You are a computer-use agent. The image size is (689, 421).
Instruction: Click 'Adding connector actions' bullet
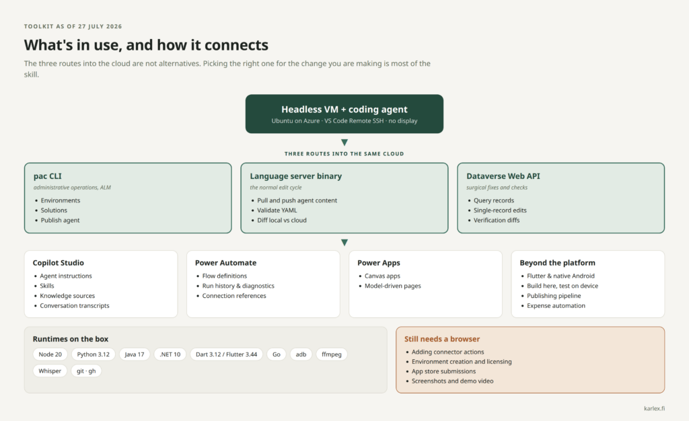[x=447, y=352]
